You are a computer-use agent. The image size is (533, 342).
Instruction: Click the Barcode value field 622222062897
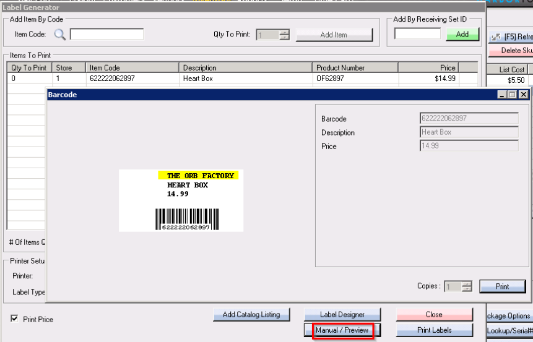click(x=469, y=118)
